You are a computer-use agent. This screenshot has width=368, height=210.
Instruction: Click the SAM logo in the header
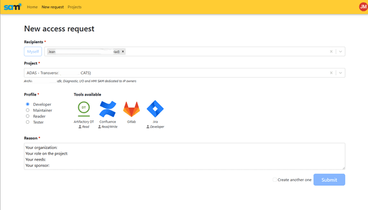click(13, 7)
